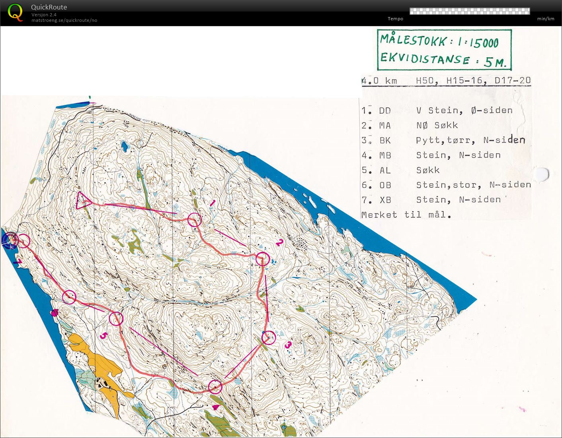Select row 7. XB Stein, N-siden

pyautogui.click(x=431, y=200)
